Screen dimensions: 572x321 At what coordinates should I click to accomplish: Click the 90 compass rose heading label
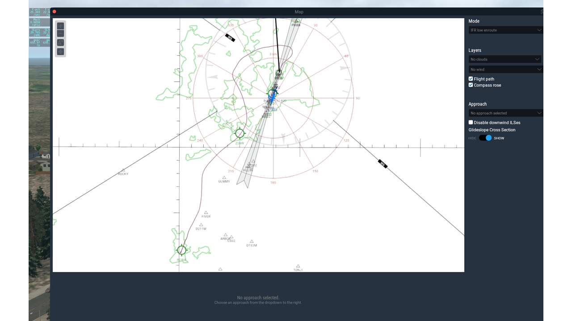(357, 98)
